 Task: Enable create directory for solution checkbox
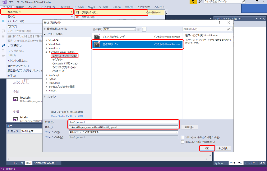pyautogui.click(x=183, y=137)
